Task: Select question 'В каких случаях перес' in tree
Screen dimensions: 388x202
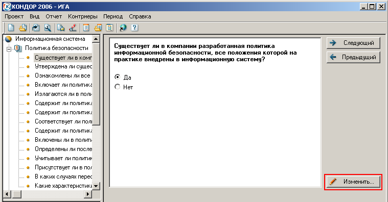Action: coord(63,176)
